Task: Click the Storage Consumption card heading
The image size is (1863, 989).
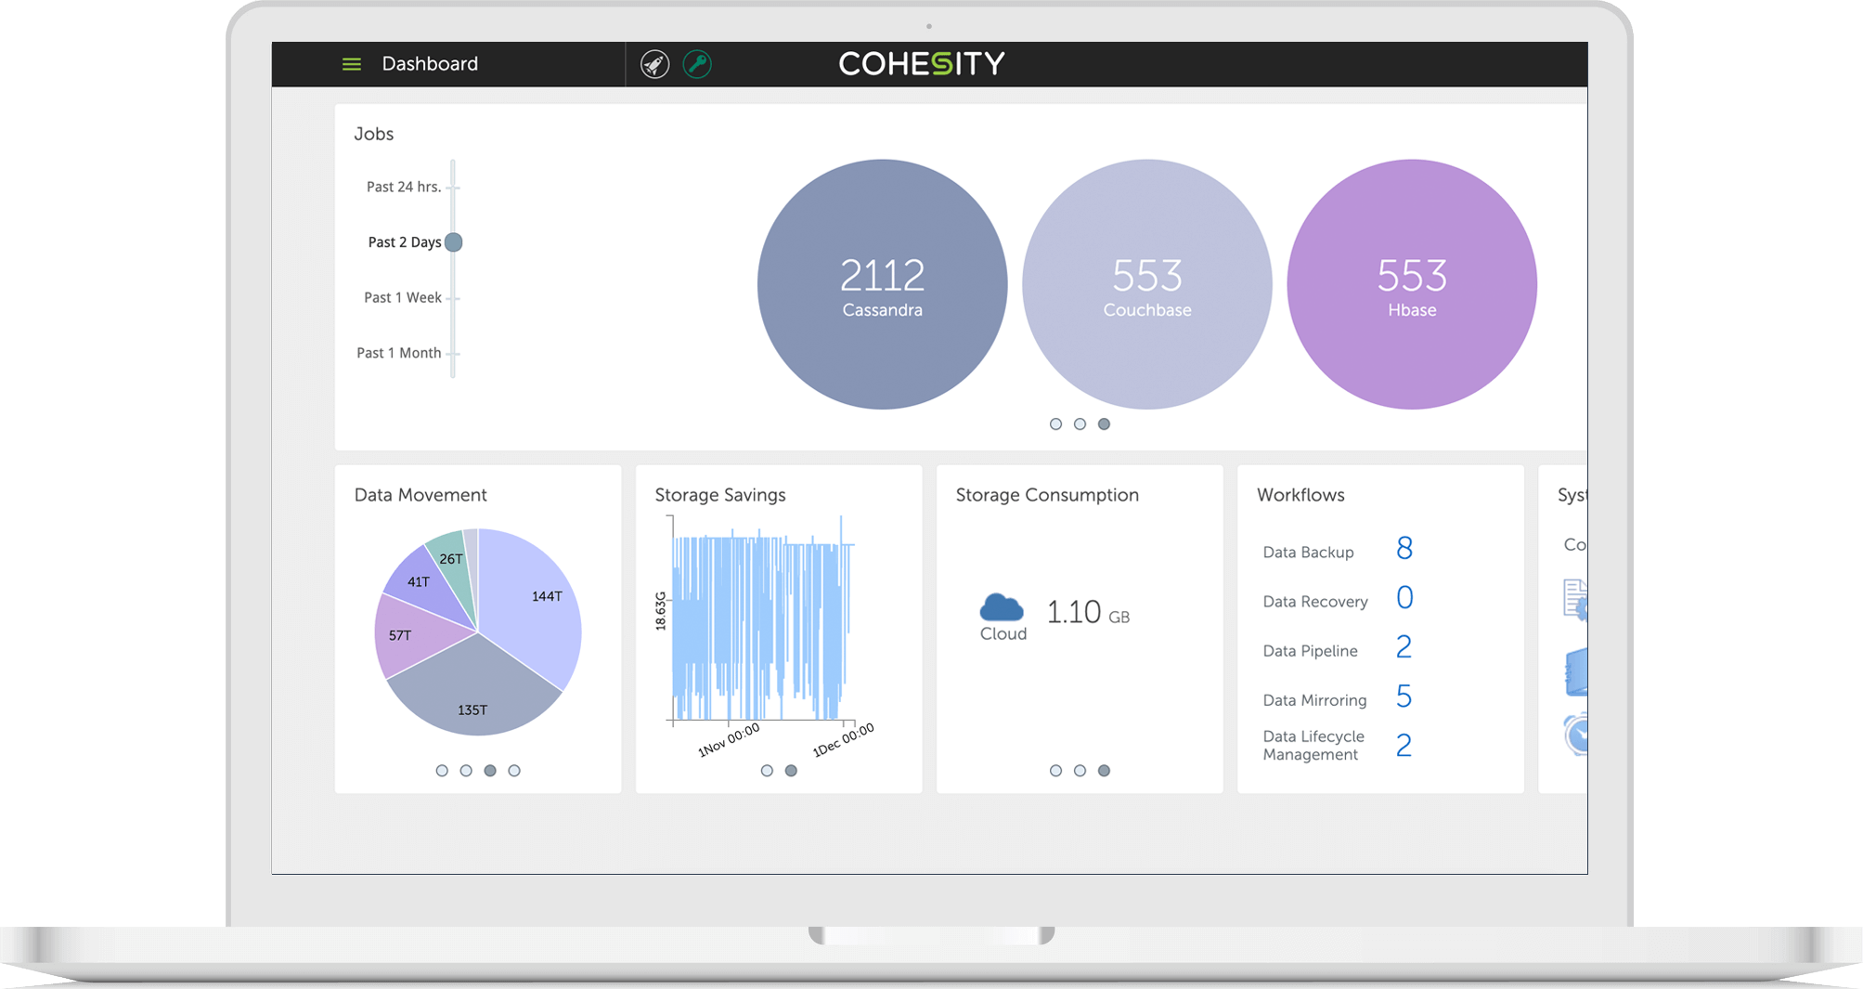Action: (1047, 495)
